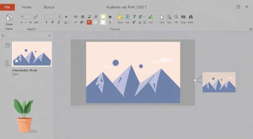Image resolution: width=253 pixels, height=139 pixels.
Task: Click the main slide mountain image
Action: [133, 72]
